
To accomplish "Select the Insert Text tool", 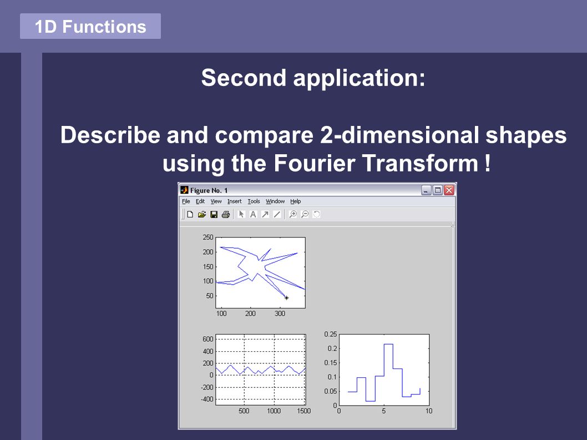I will click(253, 214).
